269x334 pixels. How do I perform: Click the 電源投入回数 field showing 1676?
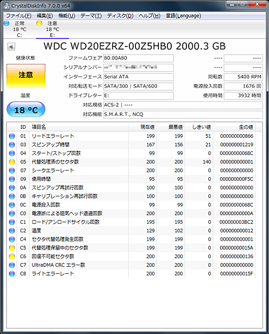click(x=243, y=86)
